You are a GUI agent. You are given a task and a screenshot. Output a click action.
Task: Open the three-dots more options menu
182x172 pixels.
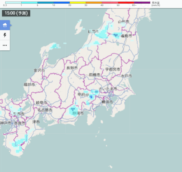(x=5, y=45)
